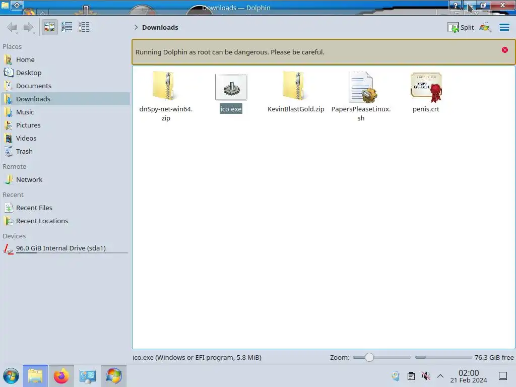This screenshot has height=387, width=516.
Task: Open the window menu icon in titlebar
Action: (x=5, y=5)
